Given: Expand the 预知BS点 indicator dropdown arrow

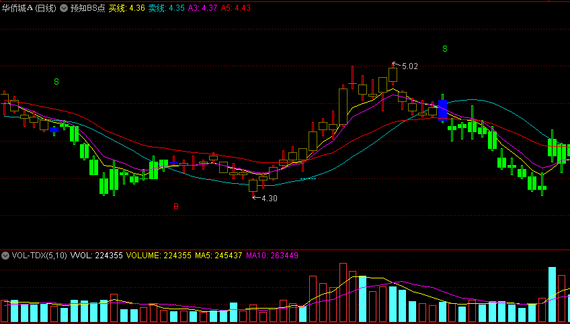Looking at the screenshot, I should pyautogui.click(x=64, y=8).
